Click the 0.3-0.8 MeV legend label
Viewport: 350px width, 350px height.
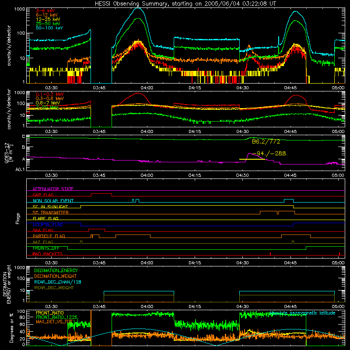50,98
